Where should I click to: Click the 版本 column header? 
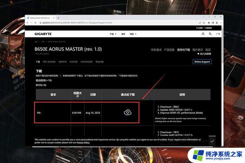click(53, 95)
